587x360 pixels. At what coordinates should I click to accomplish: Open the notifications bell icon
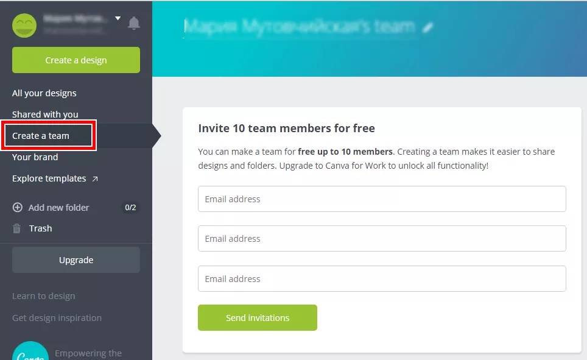point(133,23)
